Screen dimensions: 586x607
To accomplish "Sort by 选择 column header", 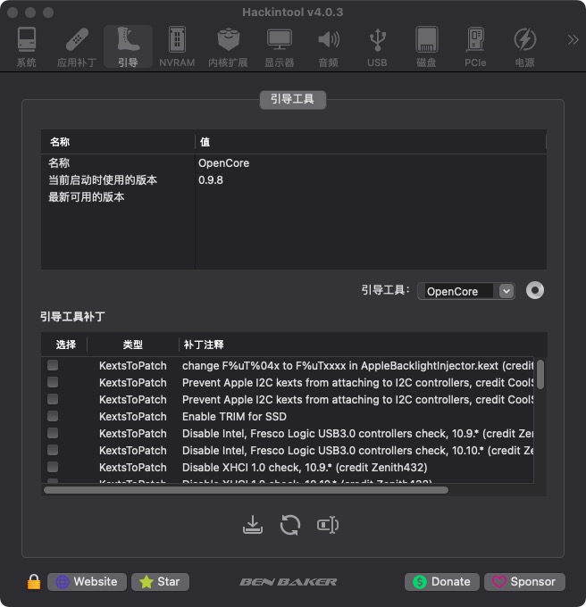I will [x=65, y=345].
